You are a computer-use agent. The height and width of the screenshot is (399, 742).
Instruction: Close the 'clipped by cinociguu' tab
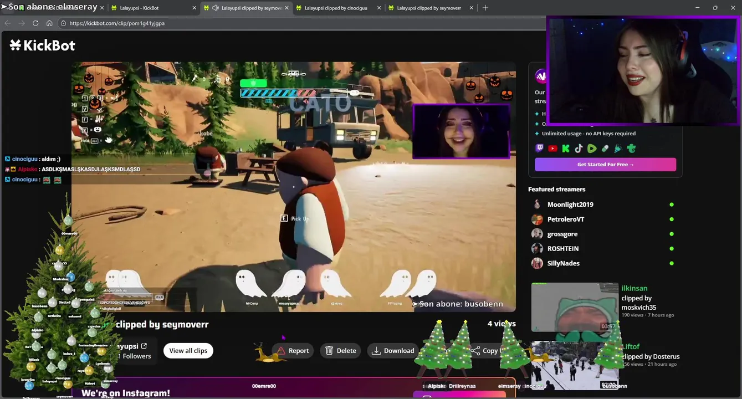click(379, 8)
